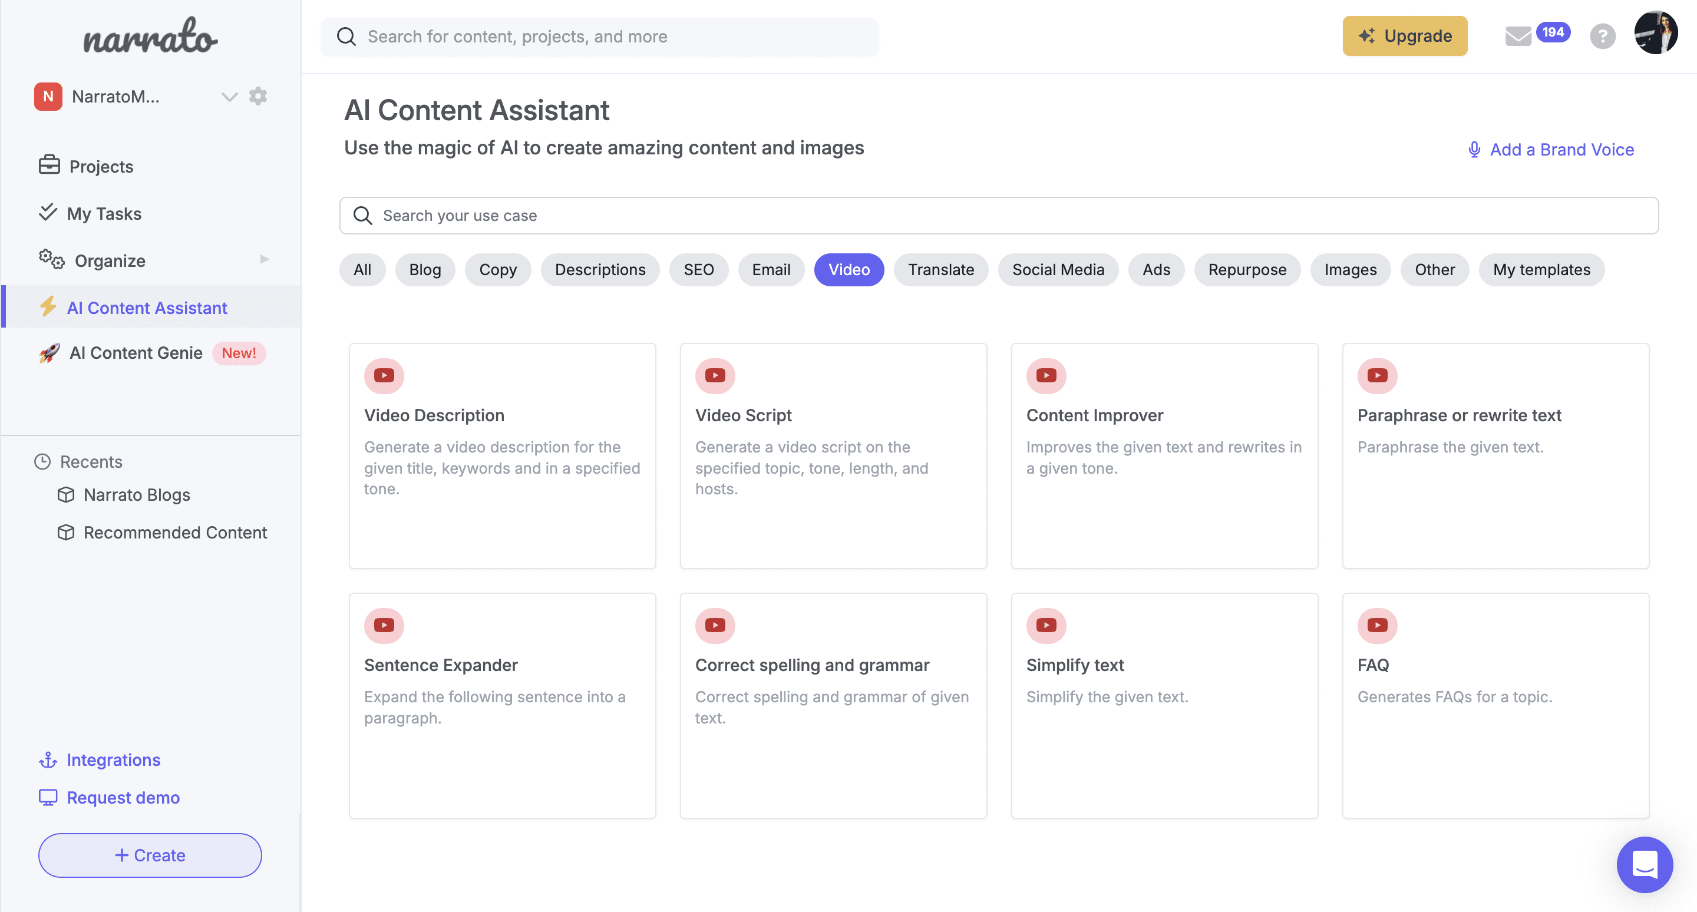Image resolution: width=1697 pixels, height=912 pixels.
Task: Click the cube icon next to Recommended Content
Action: 66,532
